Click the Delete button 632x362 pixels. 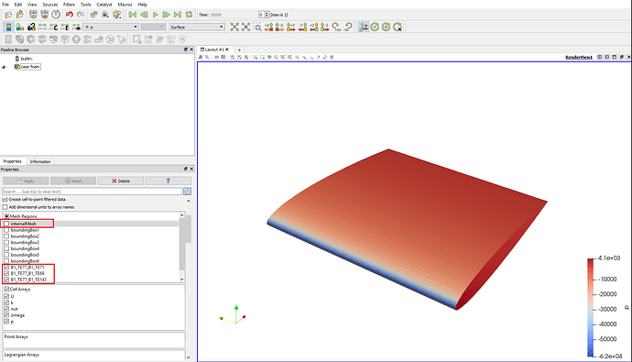click(121, 181)
